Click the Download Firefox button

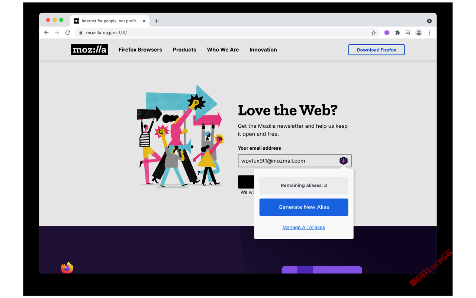(x=376, y=50)
